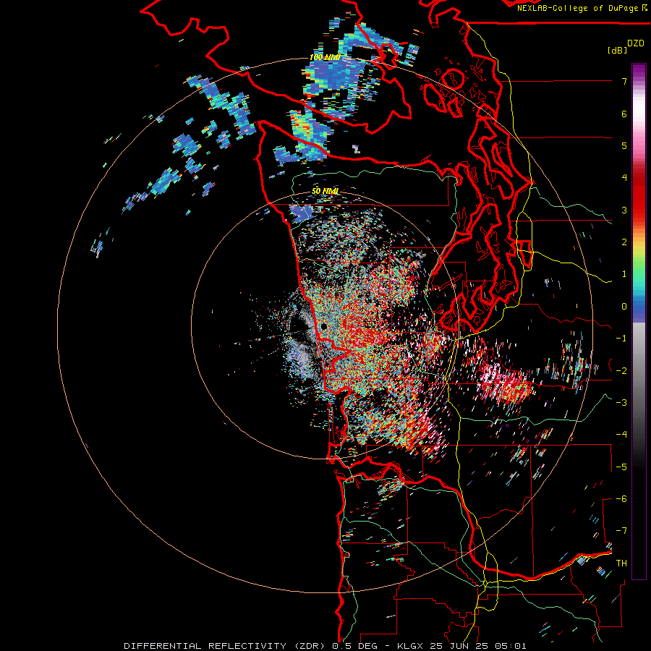Click the -5 value on the color scale
The image size is (651, 651).
pos(621,467)
